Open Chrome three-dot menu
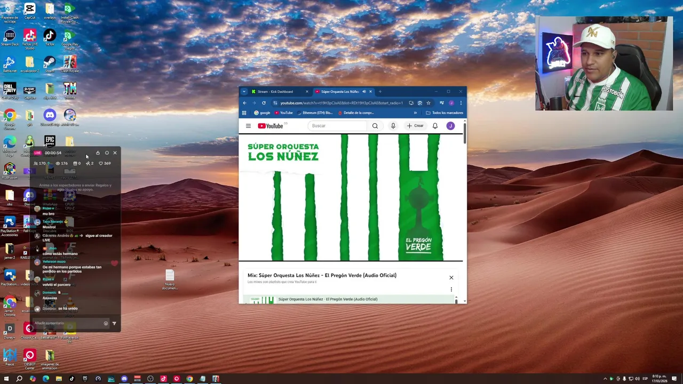The height and width of the screenshot is (384, 683). pos(460,103)
